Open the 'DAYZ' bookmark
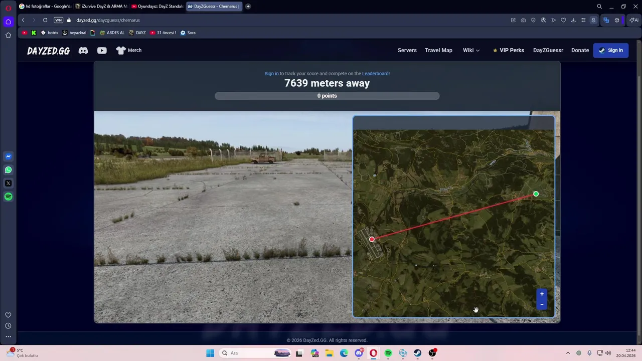The image size is (642, 361). point(137,33)
